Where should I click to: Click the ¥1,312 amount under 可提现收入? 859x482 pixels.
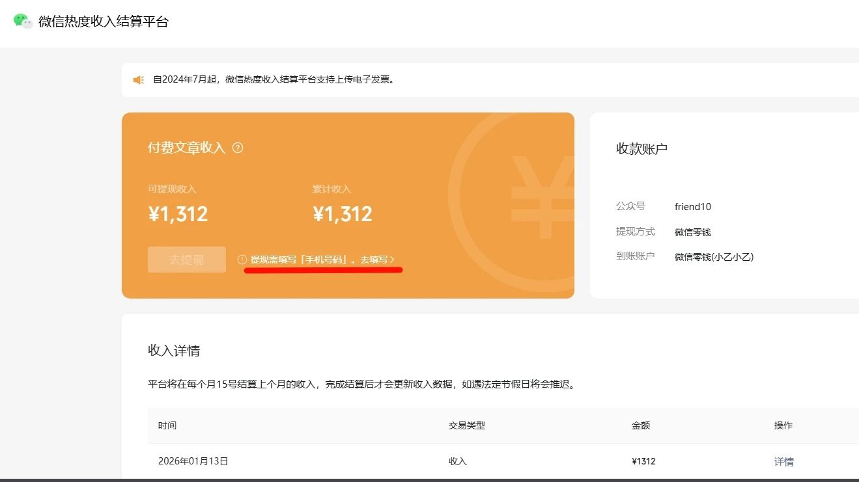pos(178,214)
